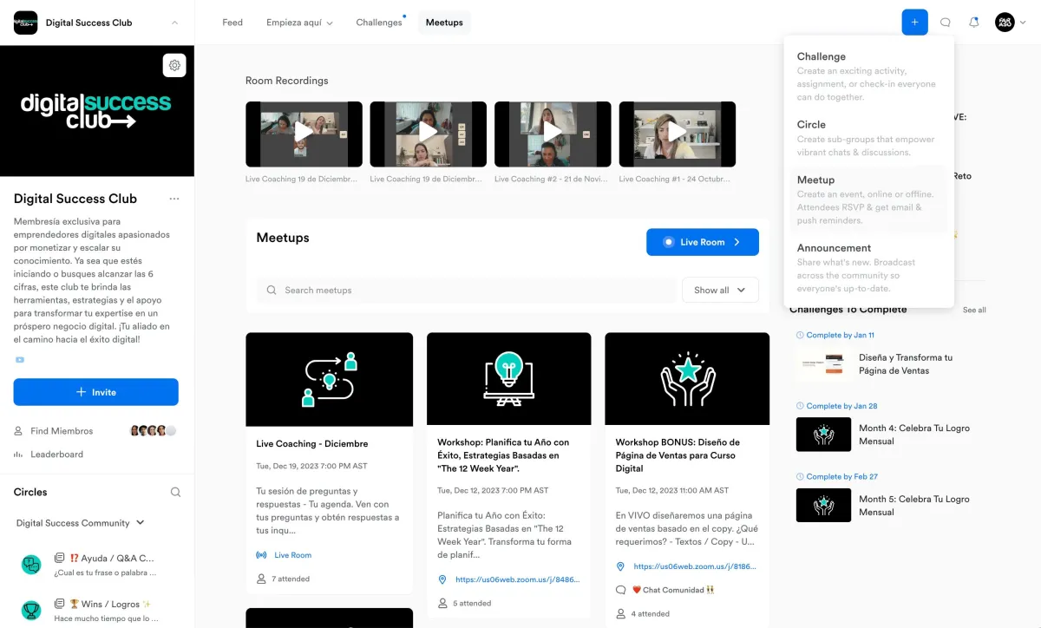Viewport: 1041px width, 628px height.
Task: Open the blue plus create button
Action: pos(914,23)
